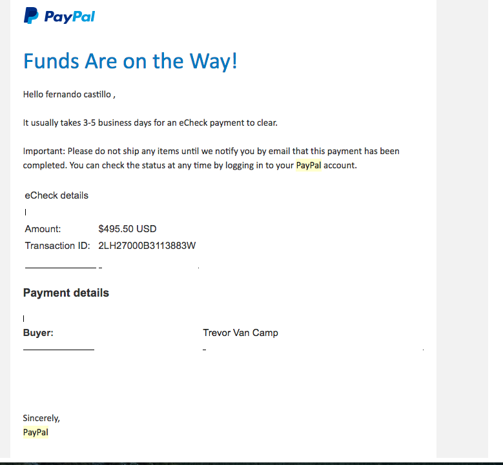Click the eCheck 3-5 business days sentence
Viewport: 503px width, 465px height.
click(150, 123)
